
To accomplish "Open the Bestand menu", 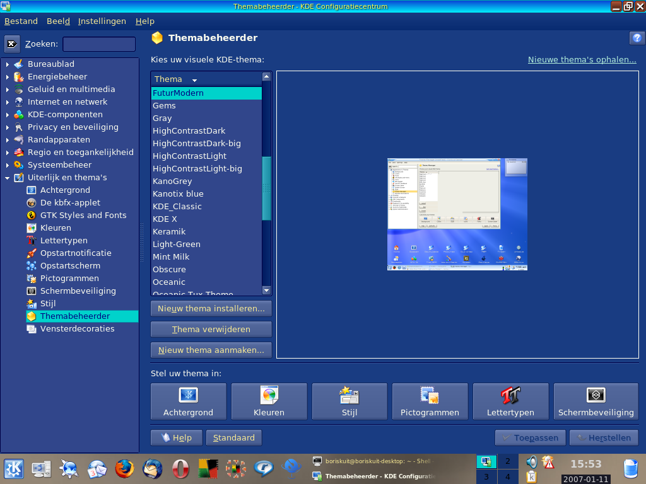I will click(x=21, y=21).
